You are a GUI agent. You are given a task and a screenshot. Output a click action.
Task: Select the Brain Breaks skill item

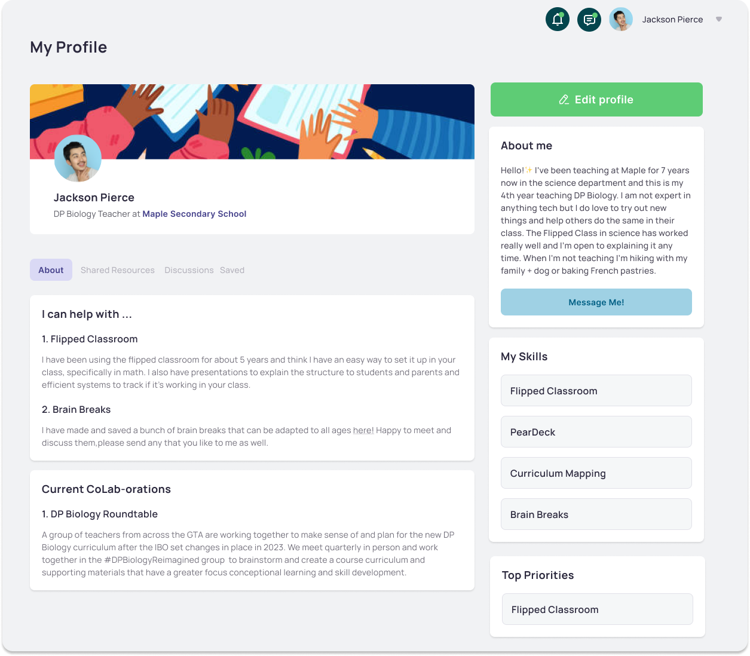click(596, 514)
